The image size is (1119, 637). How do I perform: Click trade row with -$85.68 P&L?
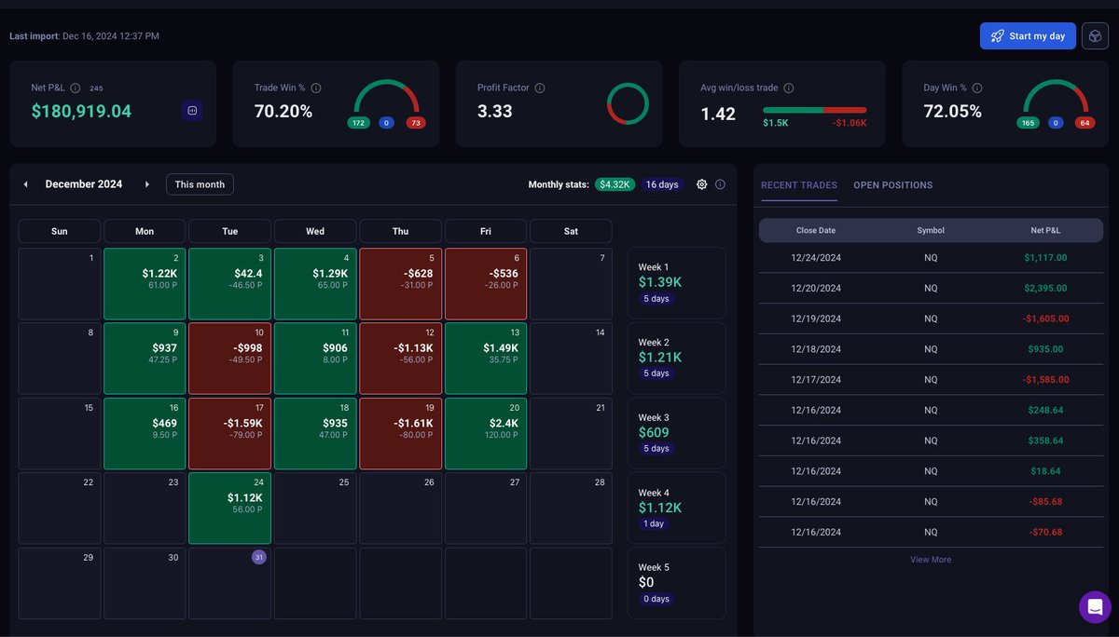[x=931, y=501]
